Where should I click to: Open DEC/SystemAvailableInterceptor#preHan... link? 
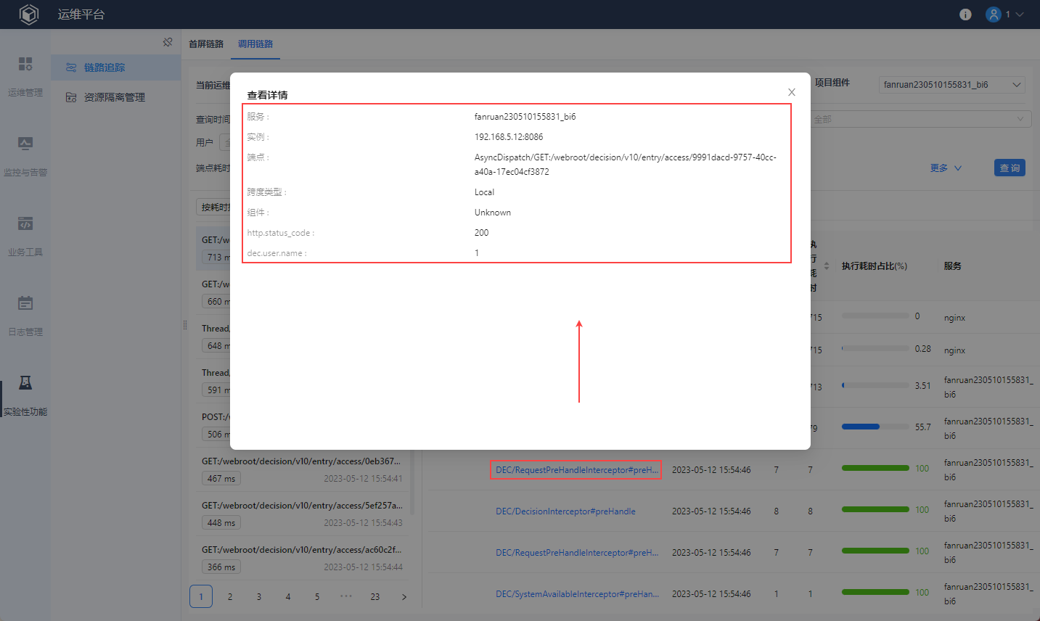577,594
